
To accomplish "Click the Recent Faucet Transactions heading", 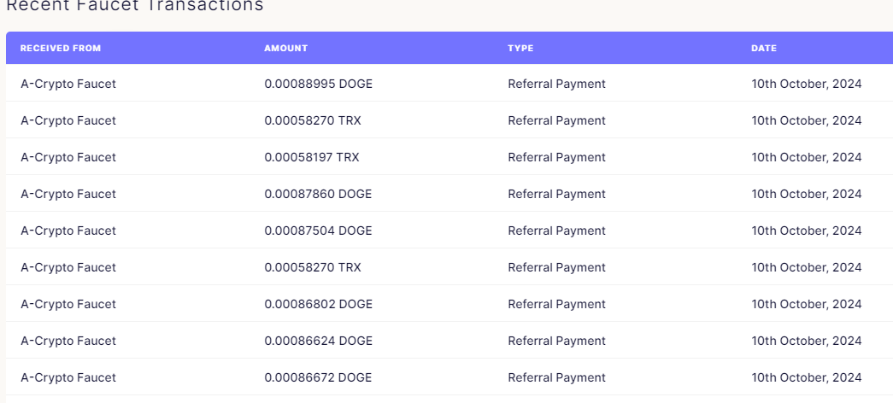I will [135, 5].
